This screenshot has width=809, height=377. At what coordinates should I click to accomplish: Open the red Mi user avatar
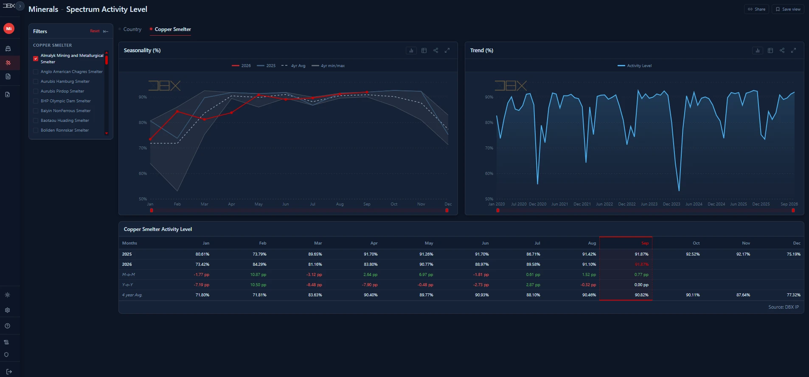click(9, 28)
